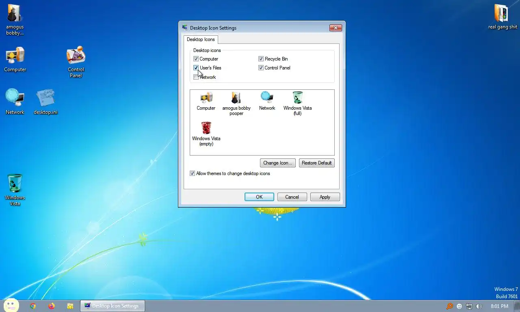Select the Network icon in dialog preview list
Viewport: 520px width, 312px height.
pos(267,101)
